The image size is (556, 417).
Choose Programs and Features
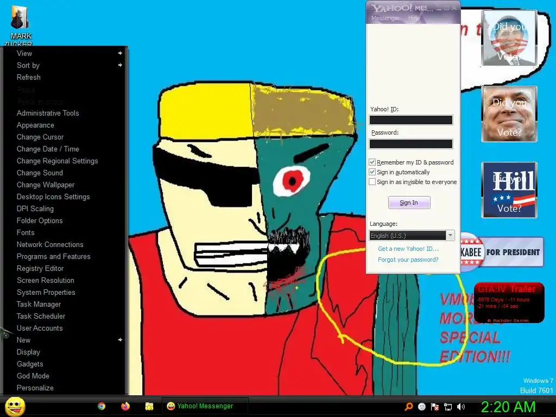pos(65,256)
